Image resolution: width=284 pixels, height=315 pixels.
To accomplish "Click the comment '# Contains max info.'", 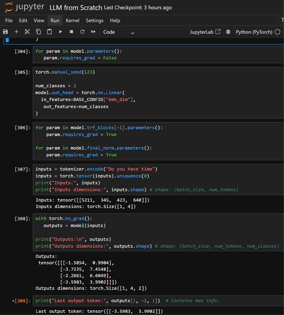I will [x=192, y=301].
